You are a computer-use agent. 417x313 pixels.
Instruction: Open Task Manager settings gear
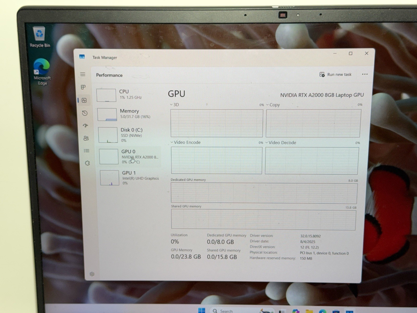92,274
